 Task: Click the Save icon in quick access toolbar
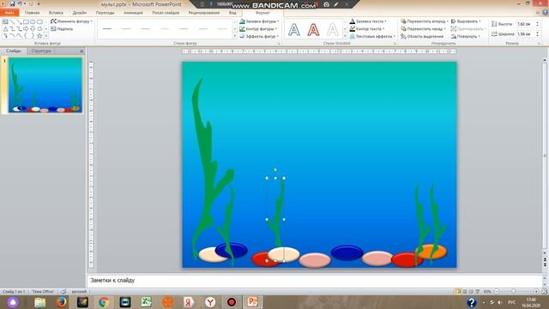12,3
